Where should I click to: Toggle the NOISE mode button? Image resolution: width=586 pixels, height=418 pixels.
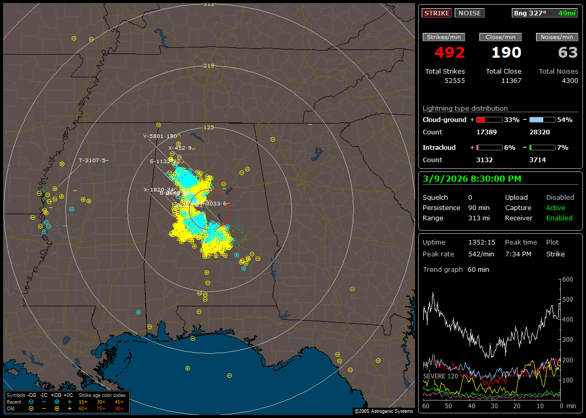pyautogui.click(x=469, y=13)
